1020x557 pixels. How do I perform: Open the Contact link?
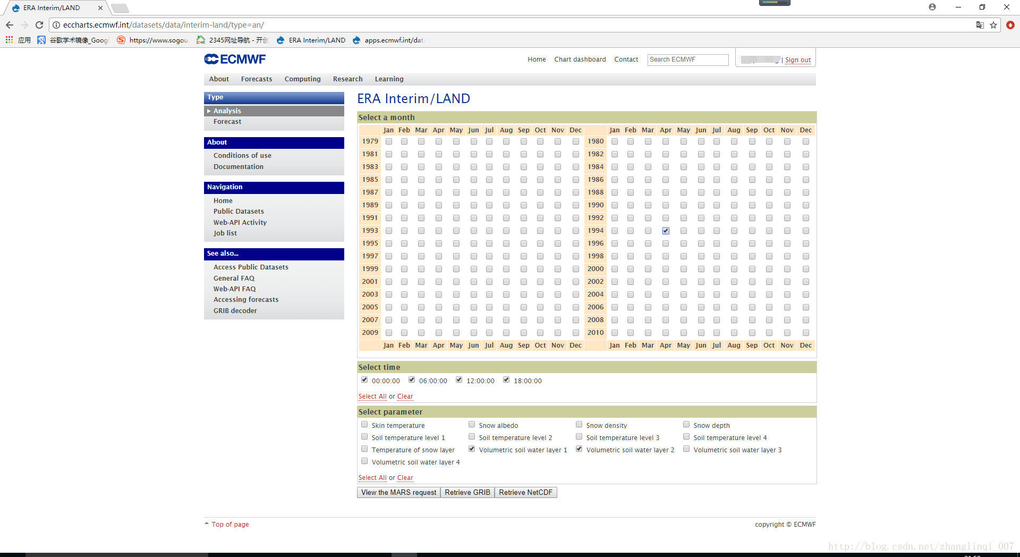626,60
